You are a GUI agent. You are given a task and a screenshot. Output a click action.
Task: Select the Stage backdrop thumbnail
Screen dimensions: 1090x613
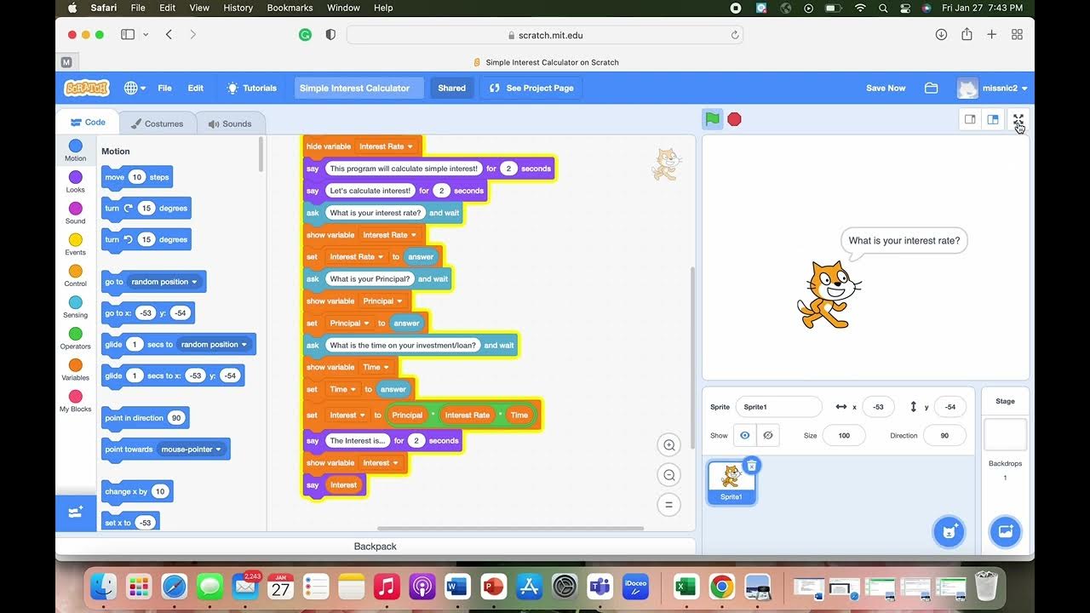point(1005,434)
